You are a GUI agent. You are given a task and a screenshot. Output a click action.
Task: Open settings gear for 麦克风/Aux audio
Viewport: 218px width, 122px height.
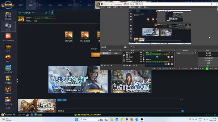tap(172, 57)
